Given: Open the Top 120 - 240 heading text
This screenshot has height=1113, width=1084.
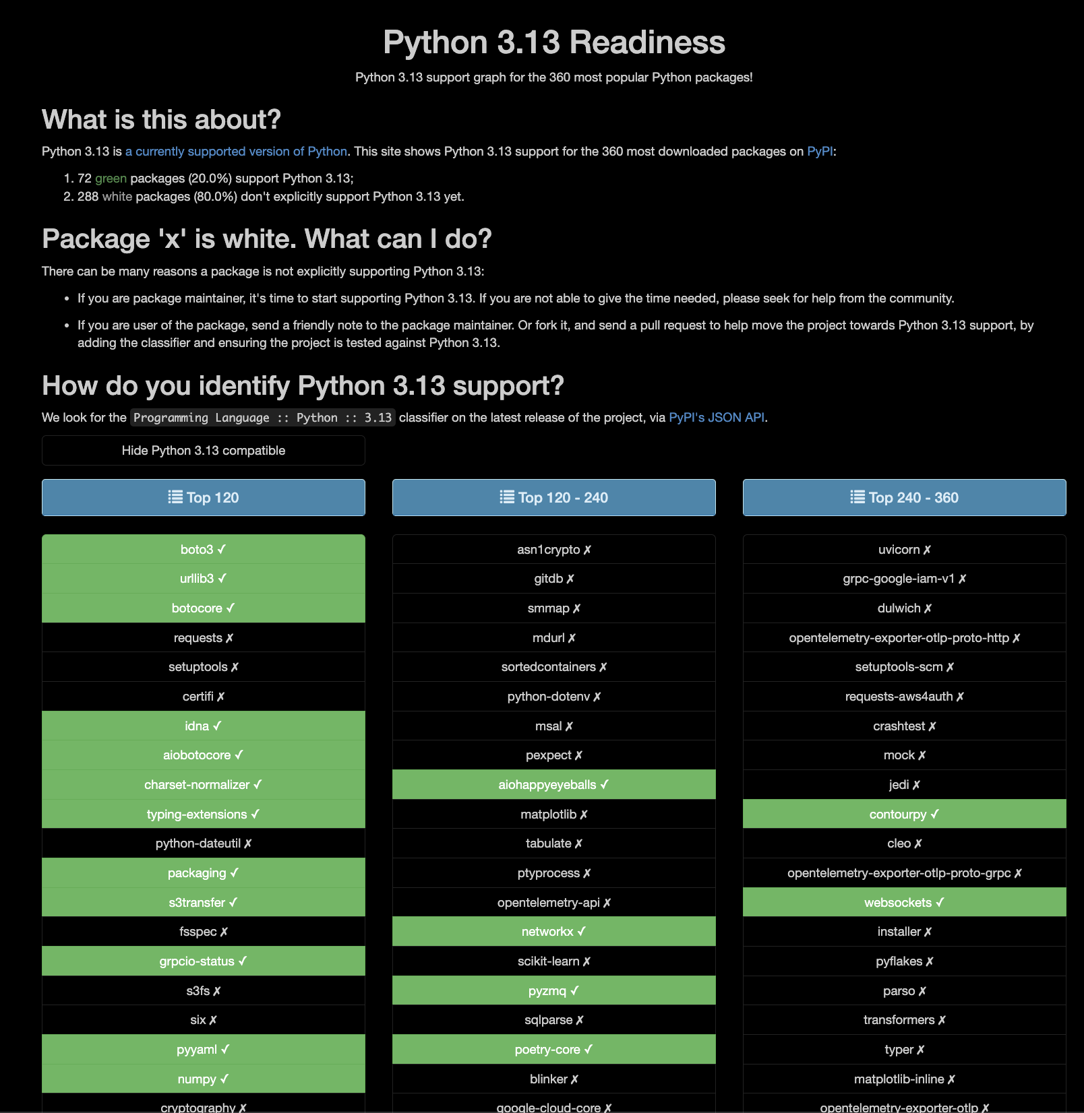Looking at the screenshot, I should tap(563, 498).
